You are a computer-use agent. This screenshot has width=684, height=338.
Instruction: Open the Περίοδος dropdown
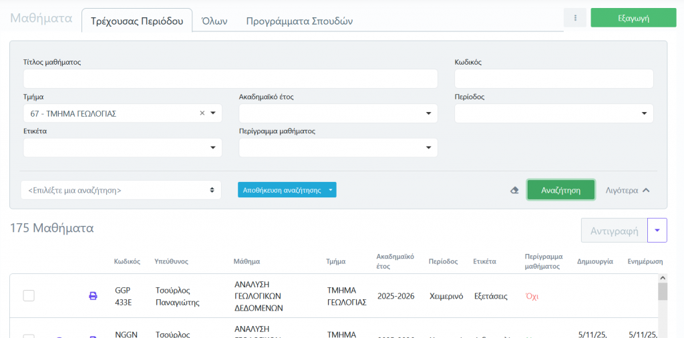pyautogui.click(x=644, y=113)
